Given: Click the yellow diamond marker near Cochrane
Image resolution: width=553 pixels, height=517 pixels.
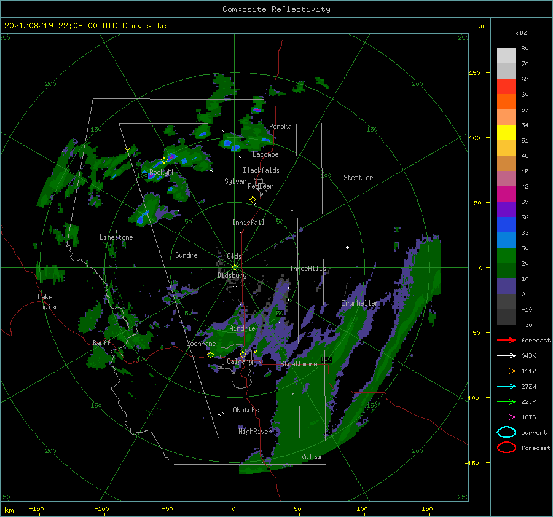Looking at the screenshot, I should pos(210,355).
